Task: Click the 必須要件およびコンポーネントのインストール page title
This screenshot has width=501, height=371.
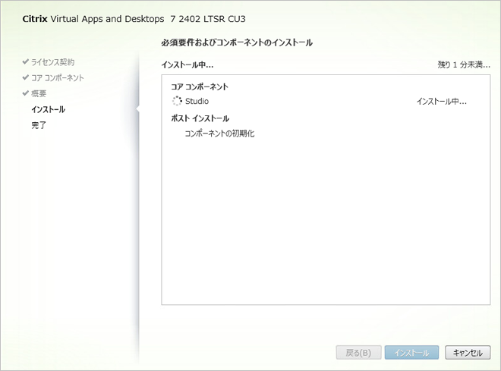Action: (237, 42)
